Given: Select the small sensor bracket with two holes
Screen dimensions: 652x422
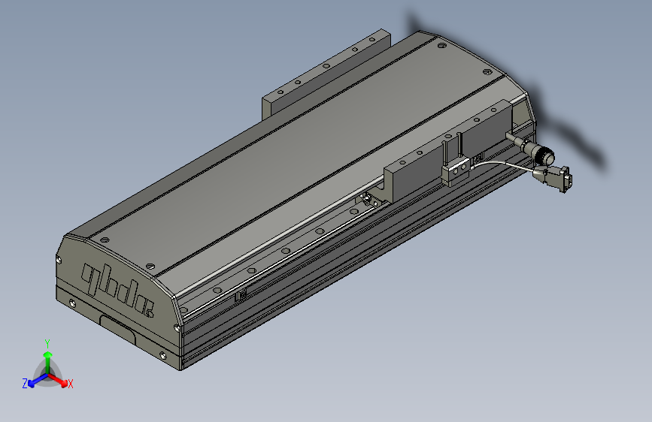Looking at the screenshot, I should coord(456,170).
